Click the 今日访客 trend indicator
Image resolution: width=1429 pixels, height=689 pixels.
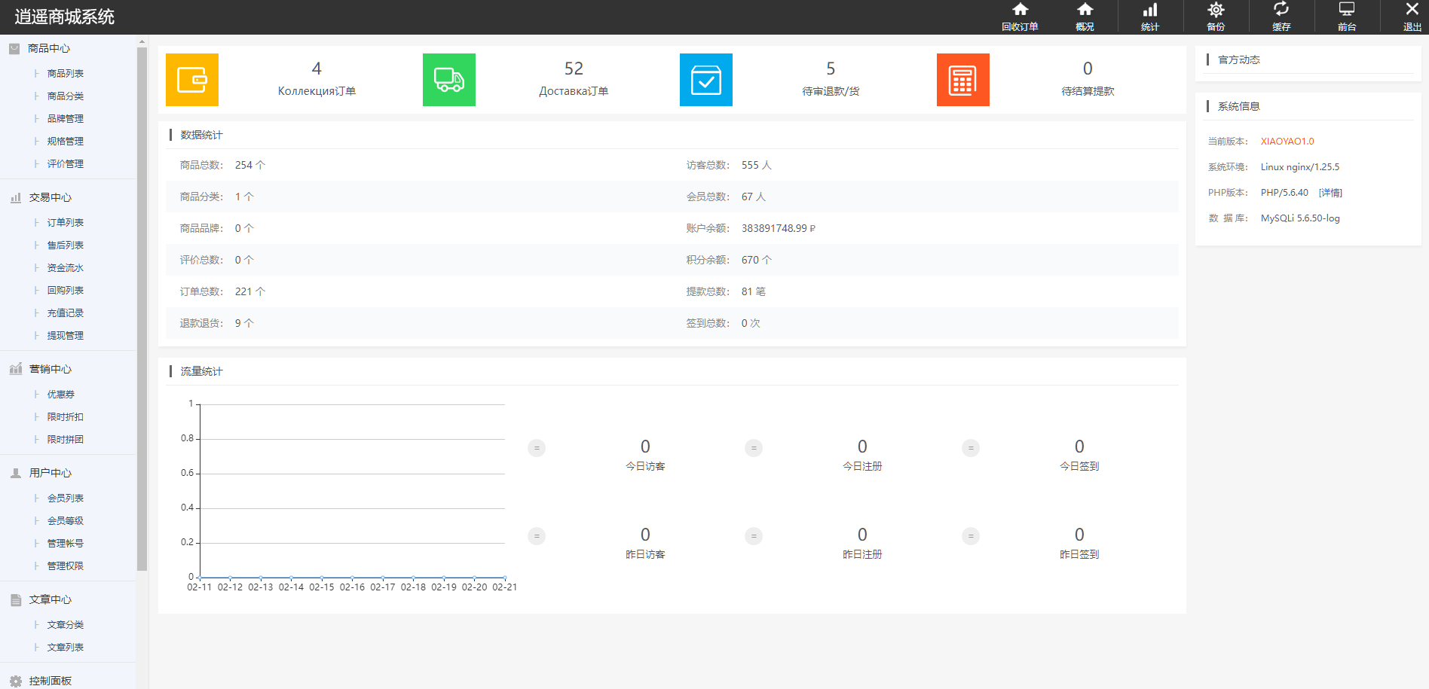pyautogui.click(x=537, y=448)
